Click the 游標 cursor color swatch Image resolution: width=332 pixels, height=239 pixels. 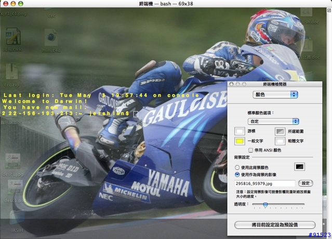(x=240, y=131)
